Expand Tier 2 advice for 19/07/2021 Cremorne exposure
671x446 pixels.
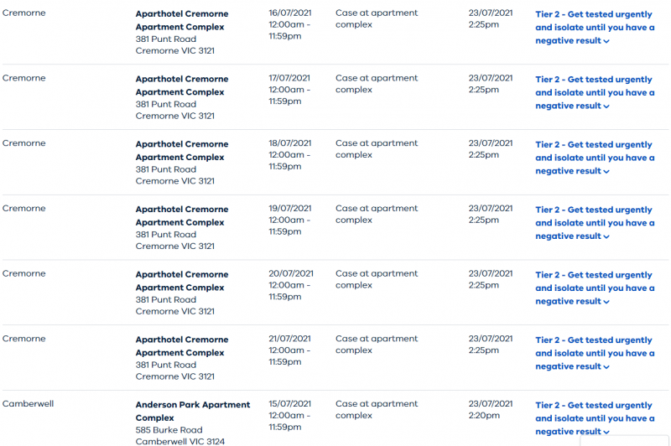coord(595,223)
